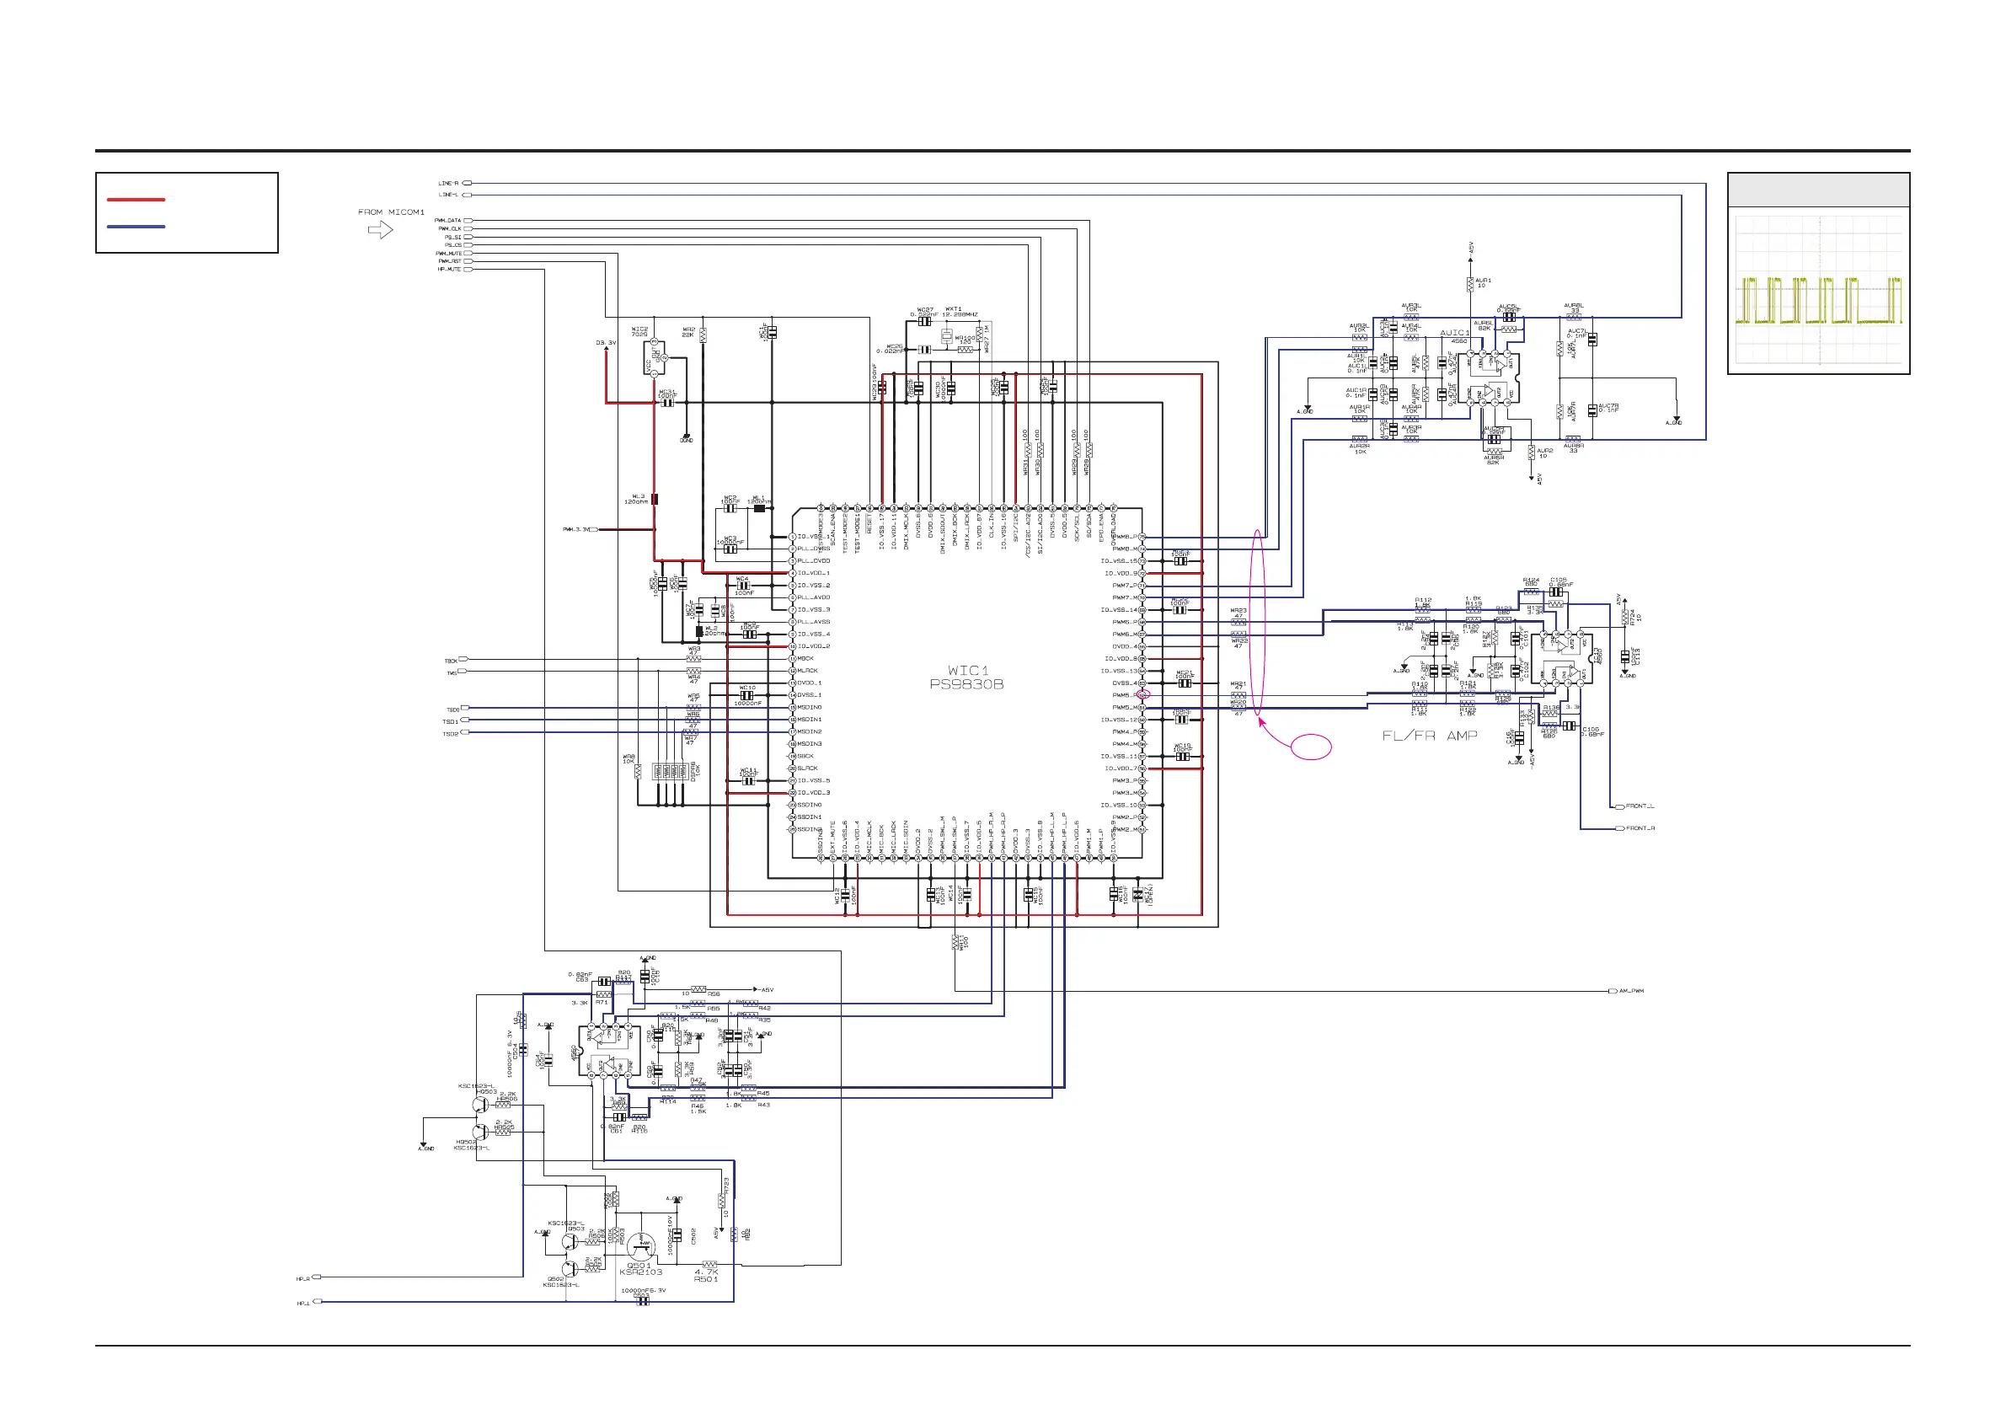This screenshot has width=2006, height=1419.
Task: Click the WIC2 7029 regulator symbol
Action: [x=655, y=358]
